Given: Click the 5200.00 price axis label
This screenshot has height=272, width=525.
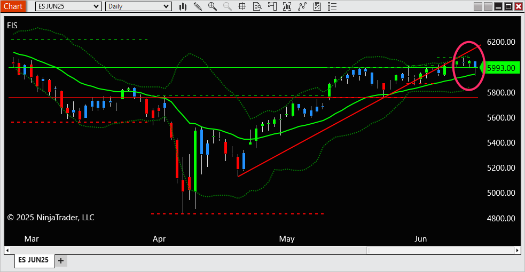Looking at the screenshot, I should tap(501, 168).
